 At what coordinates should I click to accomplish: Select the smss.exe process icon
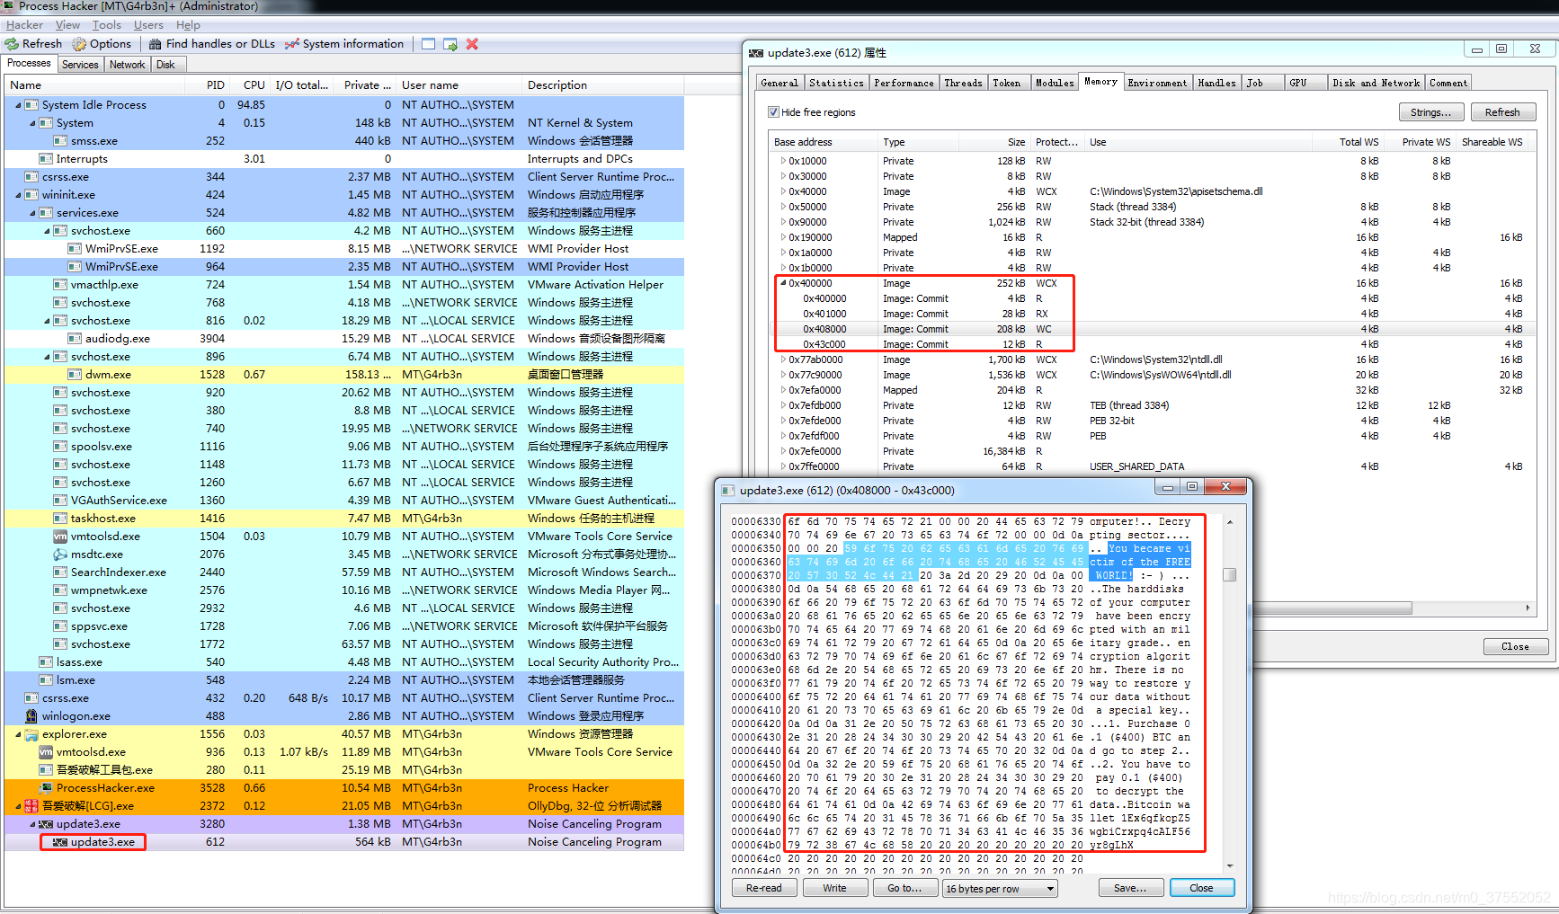pyautogui.click(x=60, y=141)
